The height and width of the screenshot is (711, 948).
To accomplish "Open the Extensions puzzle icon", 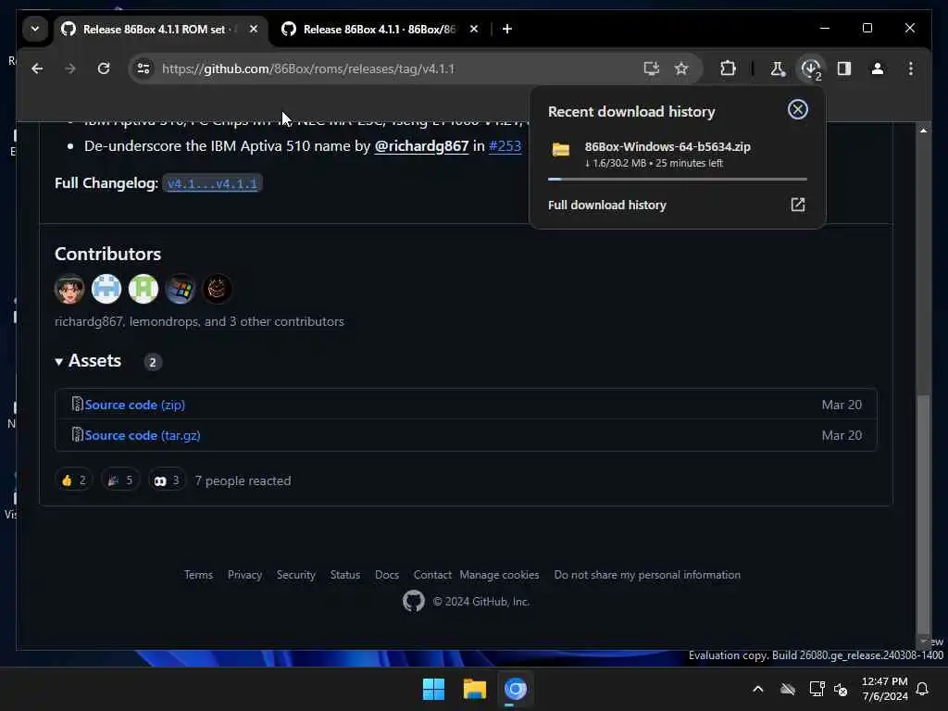I will pos(728,69).
